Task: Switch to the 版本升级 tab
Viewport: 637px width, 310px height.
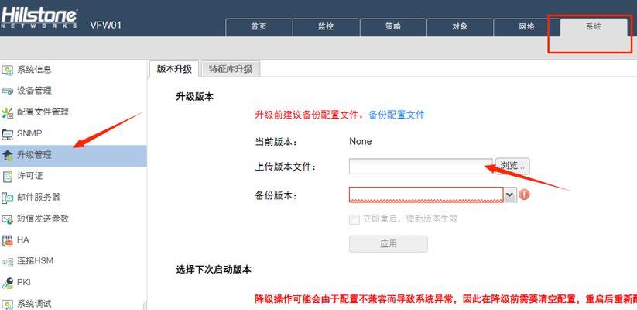Action: coord(174,69)
